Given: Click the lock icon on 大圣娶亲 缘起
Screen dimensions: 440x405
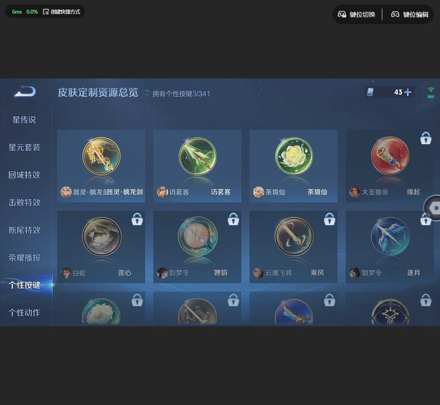Looking at the screenshot, I should (426, 138).
